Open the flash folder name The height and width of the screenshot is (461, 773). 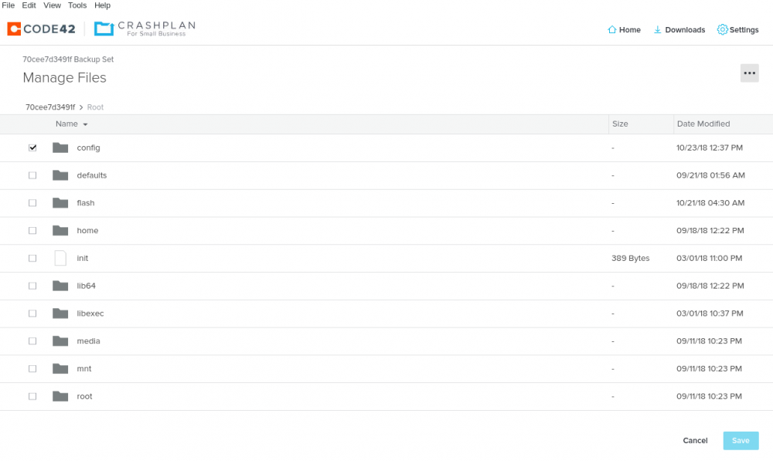tap(86, 203)
